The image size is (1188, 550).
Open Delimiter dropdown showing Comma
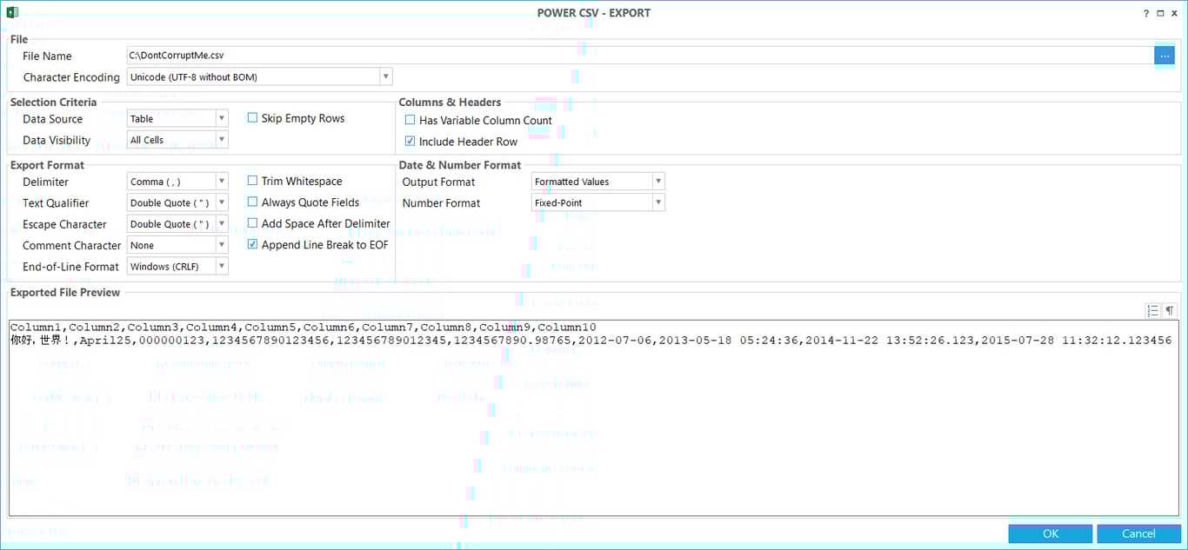pyautogui.click(x=177, y=182)
